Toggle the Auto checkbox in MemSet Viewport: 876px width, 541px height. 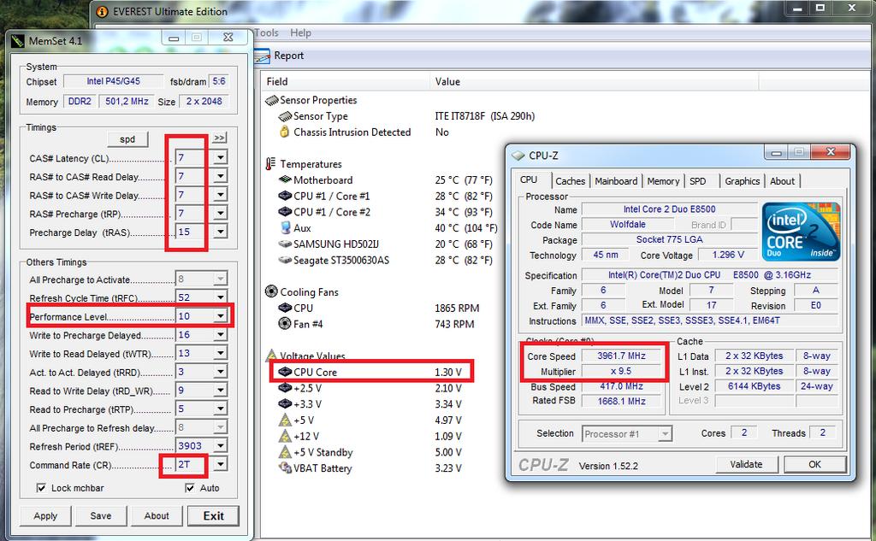click(x=190, y=488)
